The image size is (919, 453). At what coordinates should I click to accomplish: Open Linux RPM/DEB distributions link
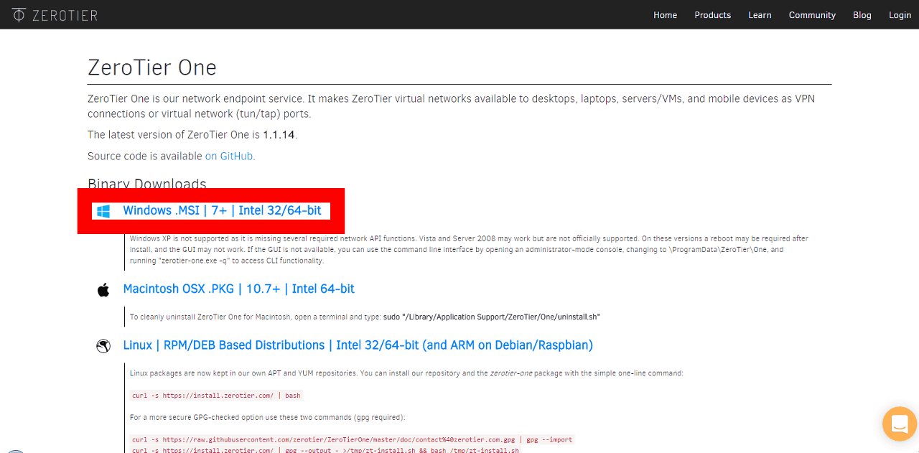click(x=358, y=345)
